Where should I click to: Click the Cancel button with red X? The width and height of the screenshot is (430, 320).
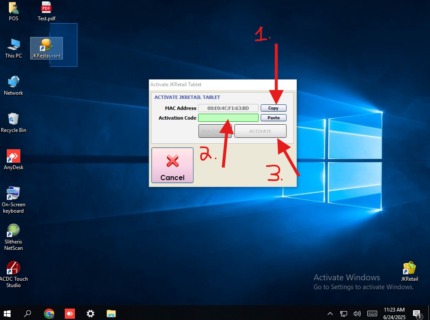[x=173, y=165]
